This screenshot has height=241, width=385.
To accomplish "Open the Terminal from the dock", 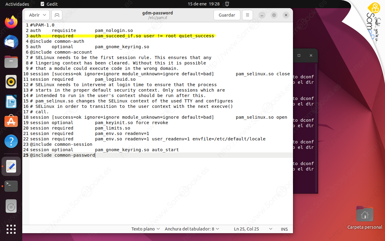I will pyautogui.click(x=11, y=186).
